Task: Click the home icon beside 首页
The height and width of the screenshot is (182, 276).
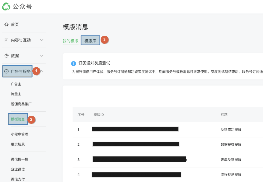Action: [7, 25]
